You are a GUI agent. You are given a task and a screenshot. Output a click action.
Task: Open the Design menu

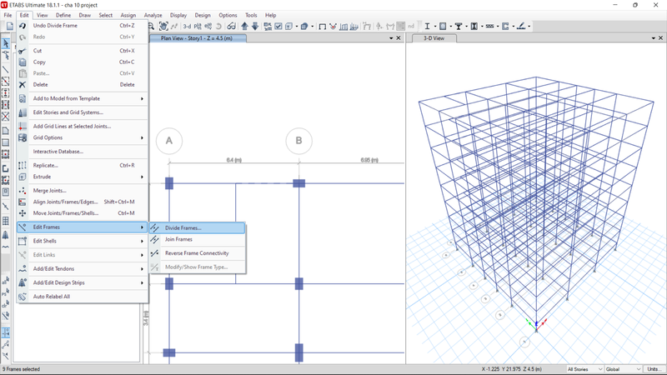(203, 15)
